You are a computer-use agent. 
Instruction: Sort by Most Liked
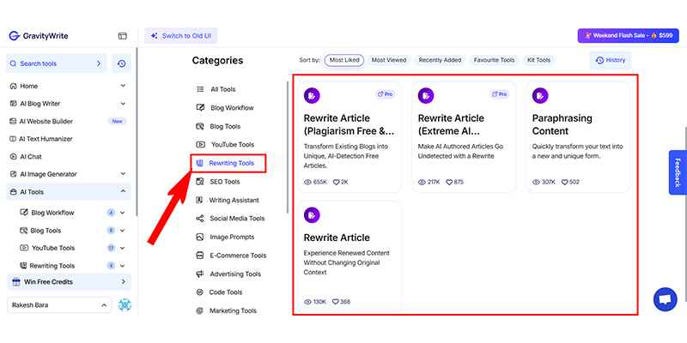pos(344,60)
